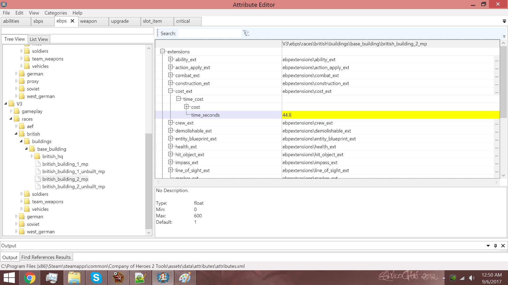Switch to the upgrade tab
This screenshot has height=285, width=508.
click(x=124, y=21)
